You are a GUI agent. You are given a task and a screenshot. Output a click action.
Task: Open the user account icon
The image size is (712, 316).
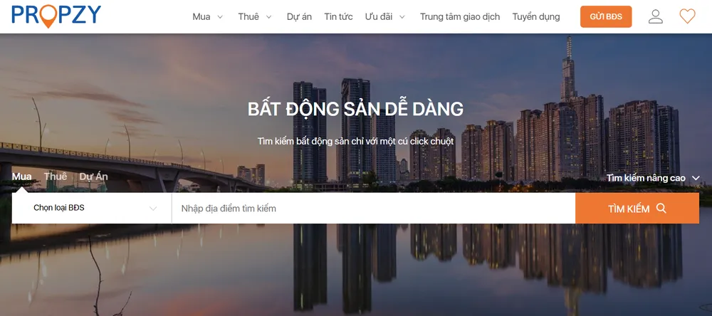(x=655, y=17)
